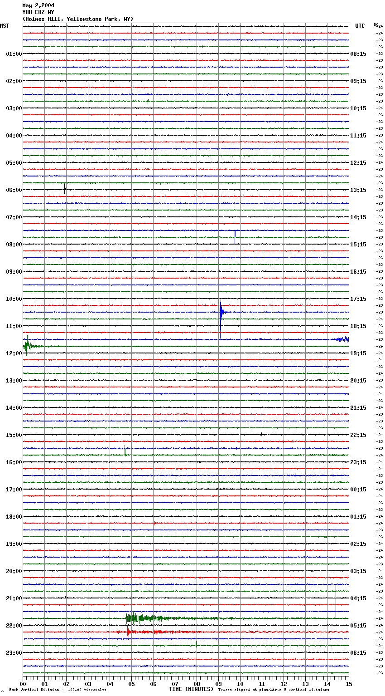Click the 00:15 UTC time label
This screenshot has height=696, width=385.
[358, 490]
